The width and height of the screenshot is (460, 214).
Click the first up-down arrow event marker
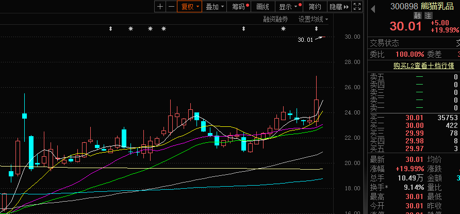(110, 29)
